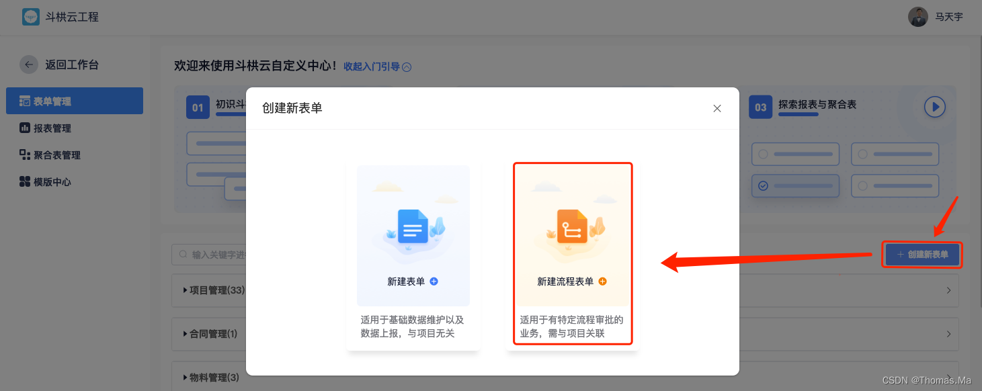Click 探索报表与聚合表 step title
This screenshot has height=391, width=982.
[817, 105]
